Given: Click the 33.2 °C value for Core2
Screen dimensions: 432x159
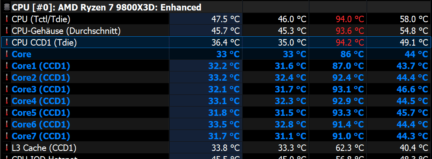Looking at the screenshot, I should point(224,78).
